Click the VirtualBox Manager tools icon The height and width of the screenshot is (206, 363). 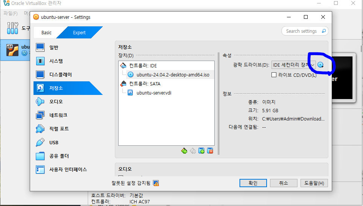pyautogui.click(x=12, y=28)
